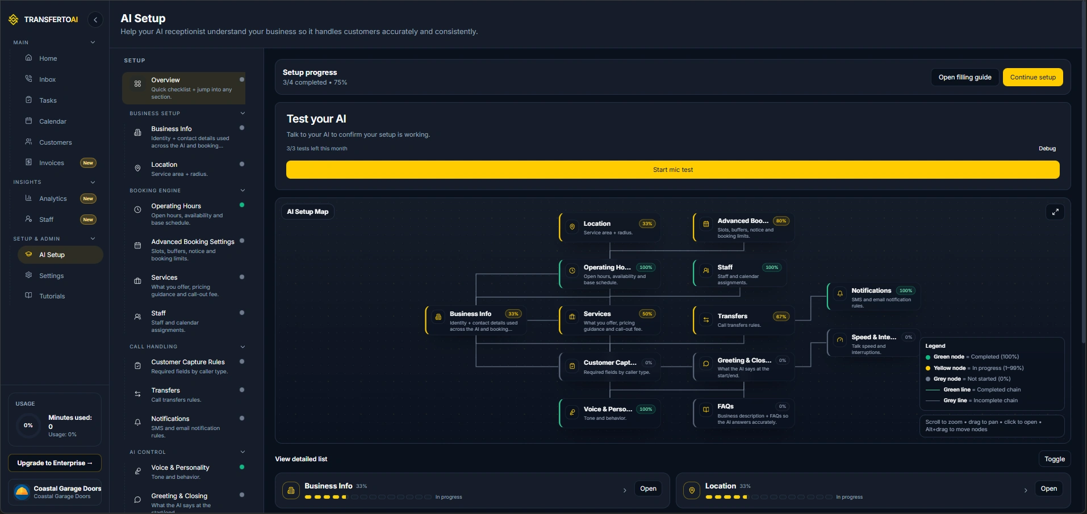Click the Operating Hours clock icon in setup list
The height and width of the screenshot is (514, 1087).
coord(137,210)
